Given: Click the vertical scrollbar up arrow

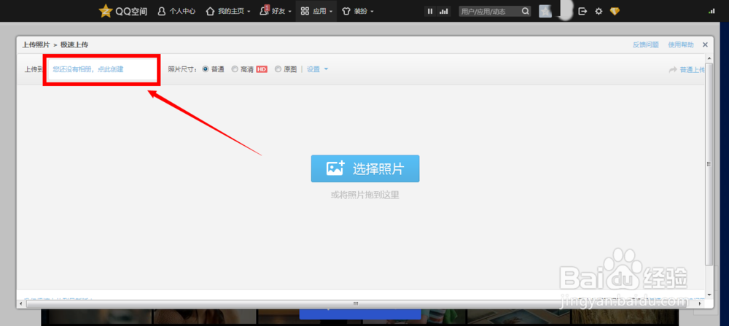Looking at the screenshot, I should coord(709,57).
